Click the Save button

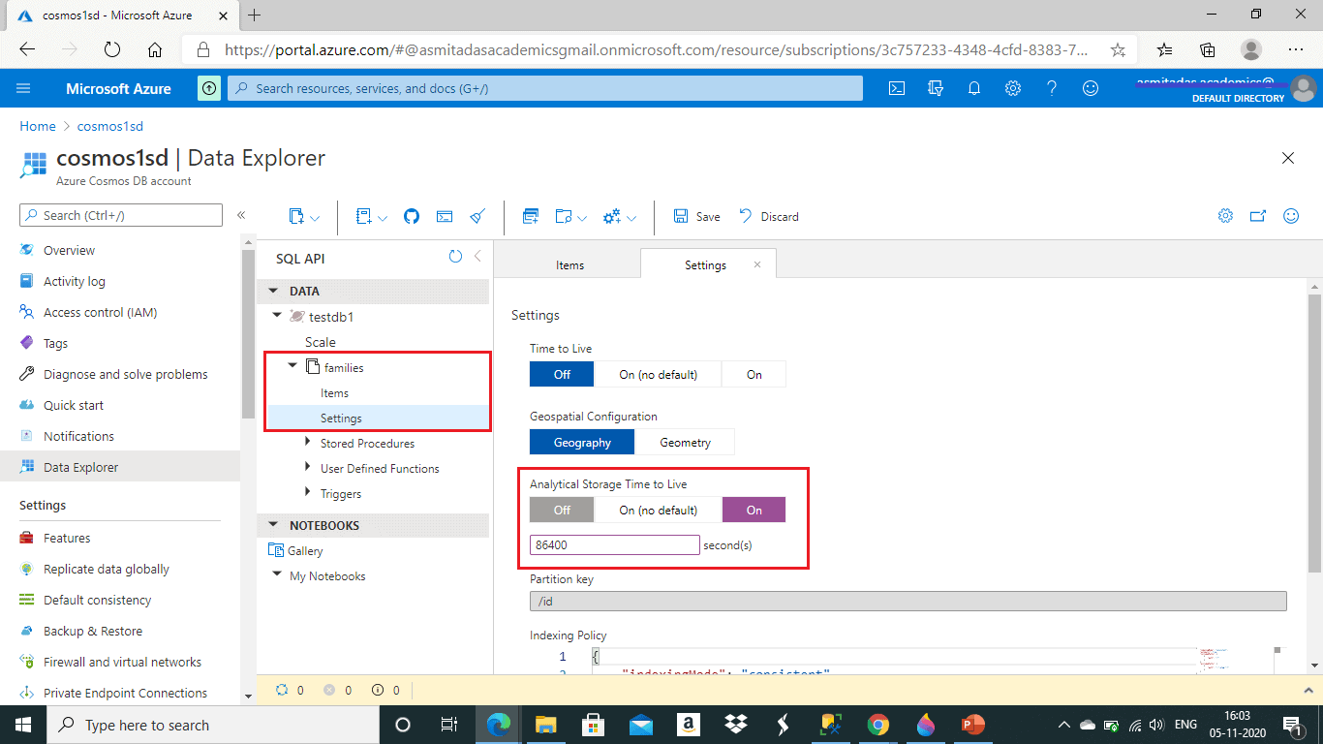pos(696,217)
